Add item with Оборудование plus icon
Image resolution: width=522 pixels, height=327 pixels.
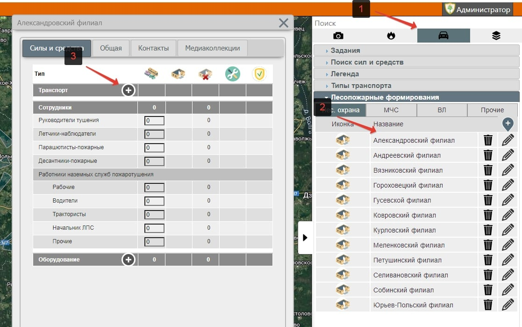pyautogui.click(x=129, y=260)
